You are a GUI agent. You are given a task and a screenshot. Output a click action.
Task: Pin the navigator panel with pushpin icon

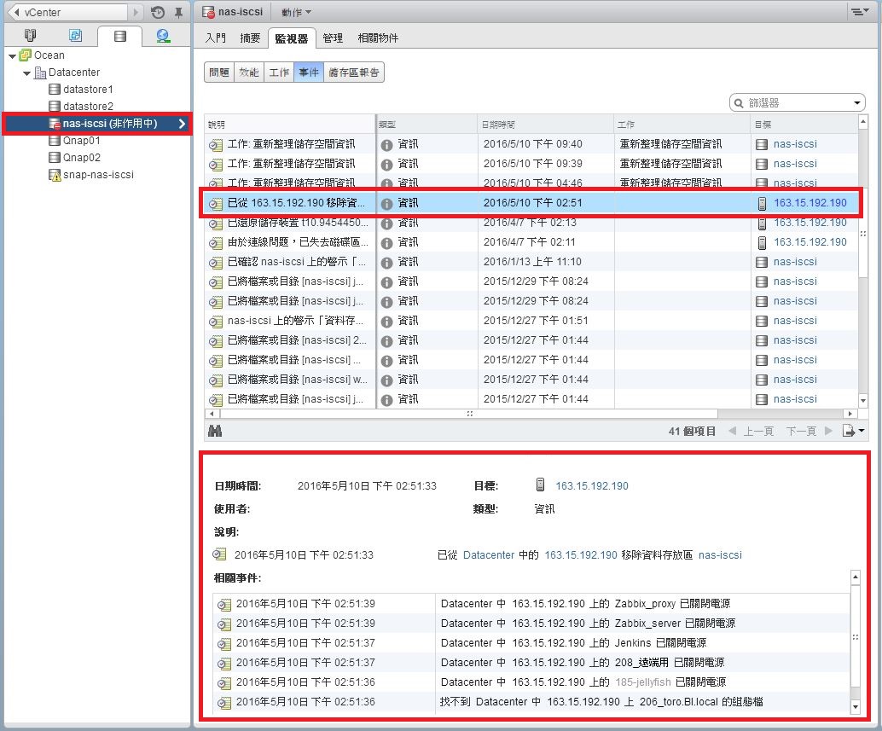tap(178, 13)
